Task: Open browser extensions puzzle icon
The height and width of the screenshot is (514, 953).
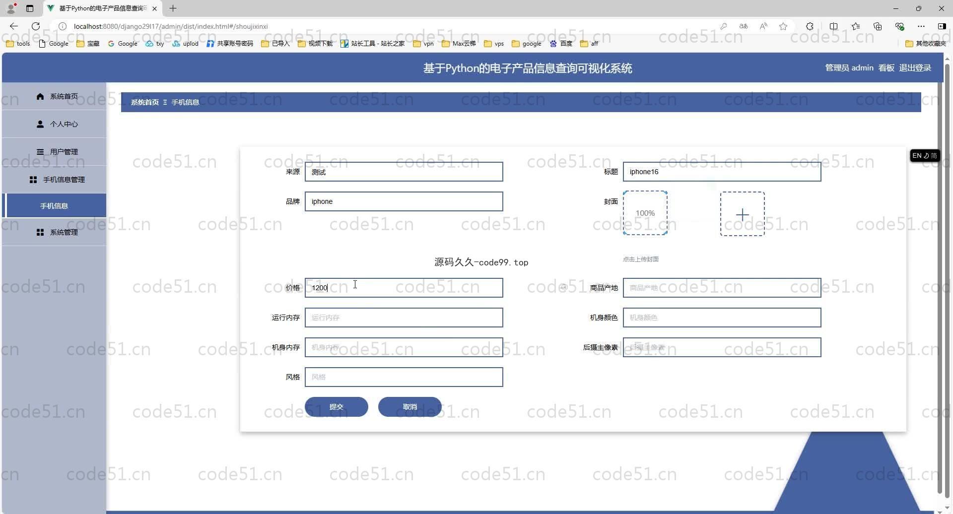Action: coord(810,26)
